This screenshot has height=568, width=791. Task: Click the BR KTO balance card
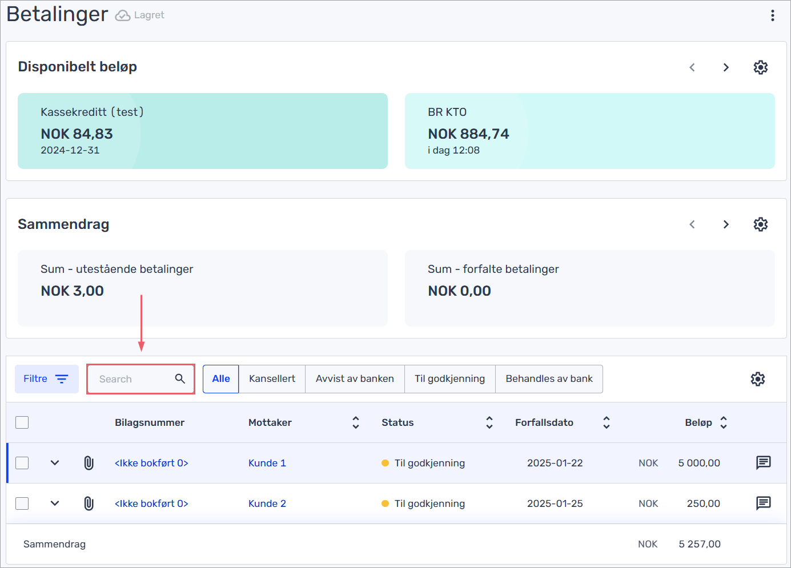pos(590,131)
